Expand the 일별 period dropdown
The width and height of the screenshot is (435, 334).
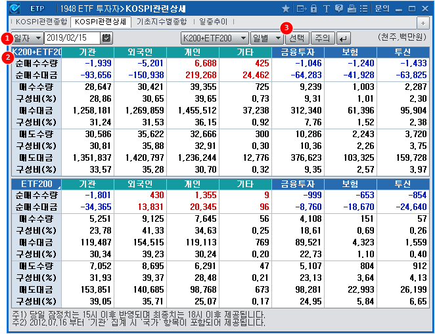(266, 38)
